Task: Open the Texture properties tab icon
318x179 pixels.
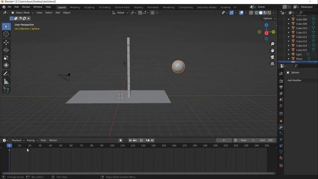Action: click(x=281, y=166)
